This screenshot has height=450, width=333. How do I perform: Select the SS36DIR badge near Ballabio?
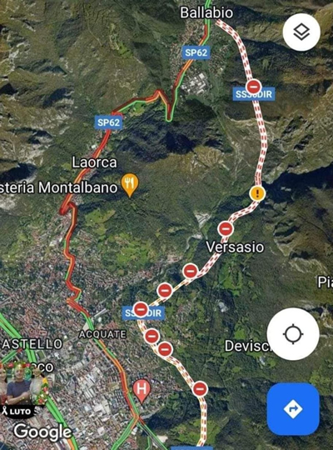click(254, 94)
